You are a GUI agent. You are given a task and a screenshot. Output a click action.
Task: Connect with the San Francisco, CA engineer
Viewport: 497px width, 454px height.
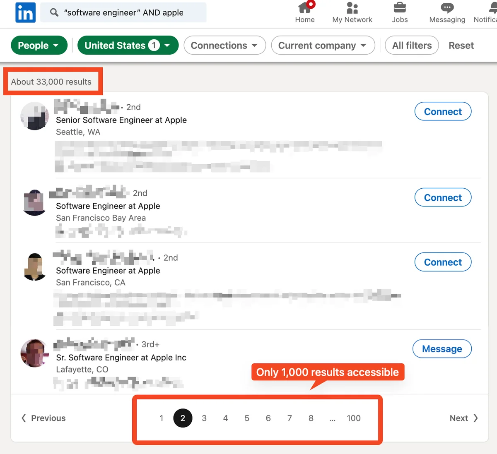(443, 262)
